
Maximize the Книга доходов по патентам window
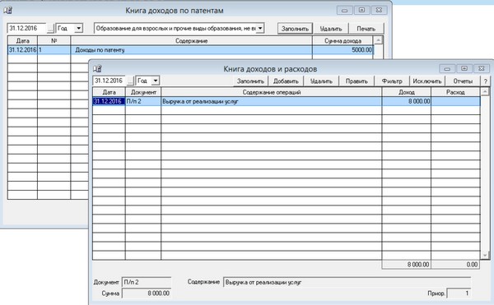[x=361, y=10]
